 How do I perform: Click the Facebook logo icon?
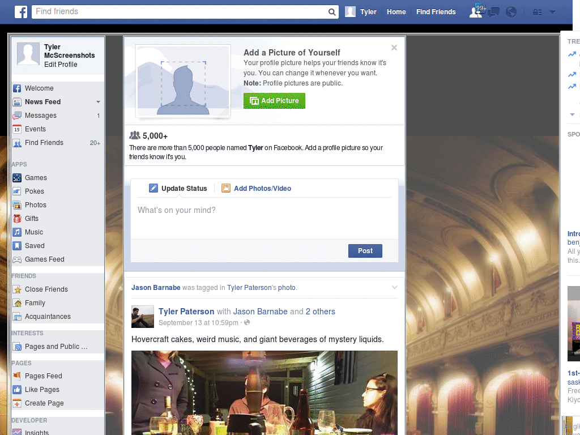click(x=21, y=12)
